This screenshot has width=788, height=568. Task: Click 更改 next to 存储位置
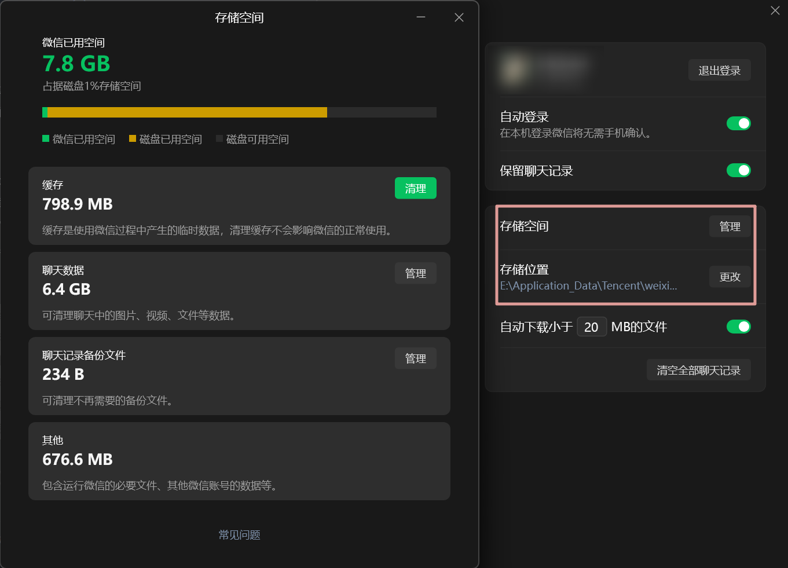(x=730, y=277)
